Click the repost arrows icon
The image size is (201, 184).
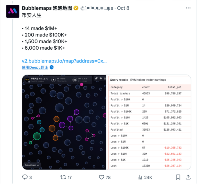[x=62, y=177]
